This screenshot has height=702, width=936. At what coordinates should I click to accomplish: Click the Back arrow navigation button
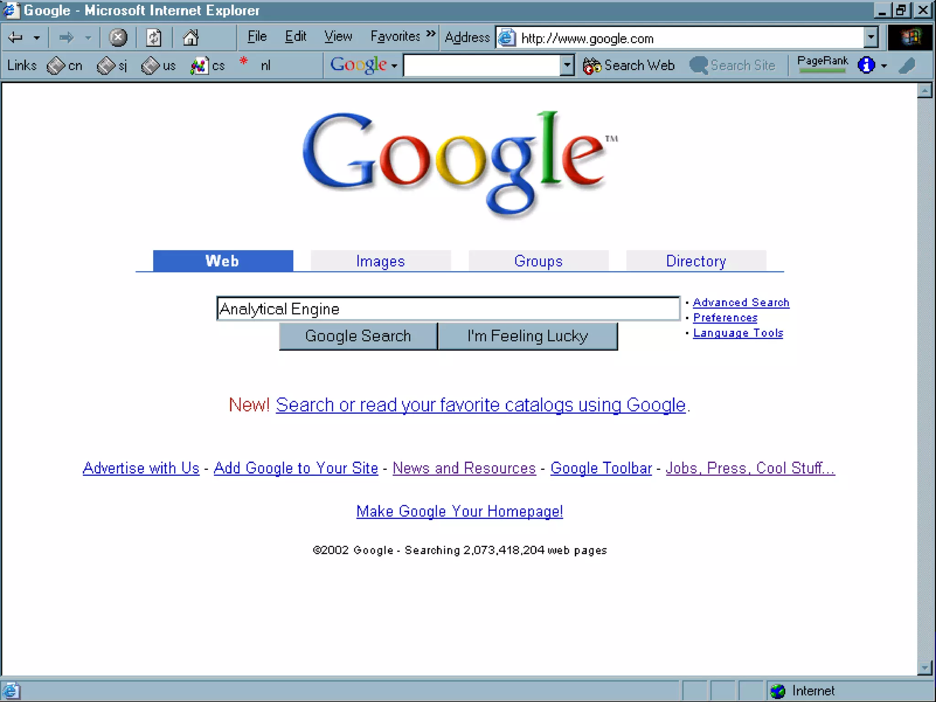[16, 37]
